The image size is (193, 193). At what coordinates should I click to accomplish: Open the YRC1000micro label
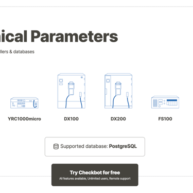click(x=24, y=119)
